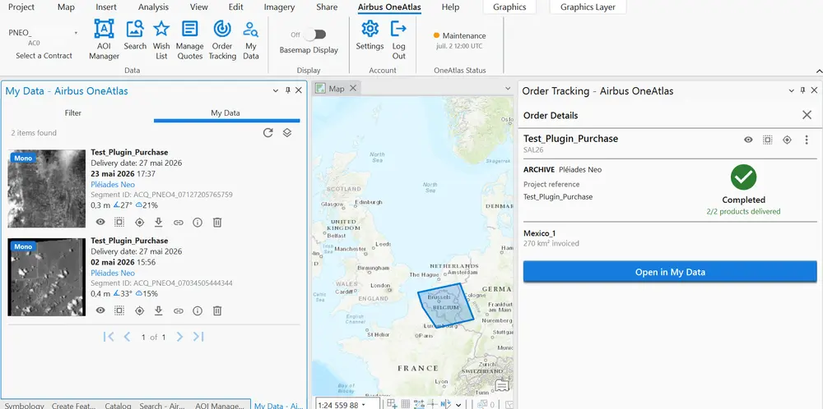Delete the 23 mai 2026 image
The width and height of the screenshot is (823, 409).
pos(216,222)
